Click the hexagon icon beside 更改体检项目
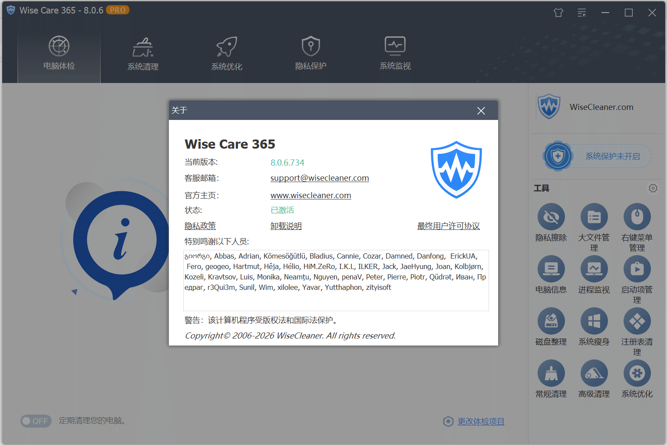667x445 pixels. coord(448,422)
